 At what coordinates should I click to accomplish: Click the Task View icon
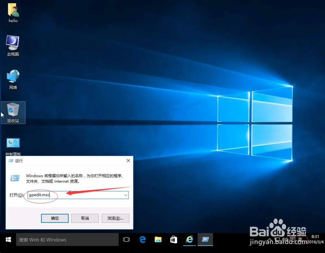pyautogui.click(x=126, y=240)
